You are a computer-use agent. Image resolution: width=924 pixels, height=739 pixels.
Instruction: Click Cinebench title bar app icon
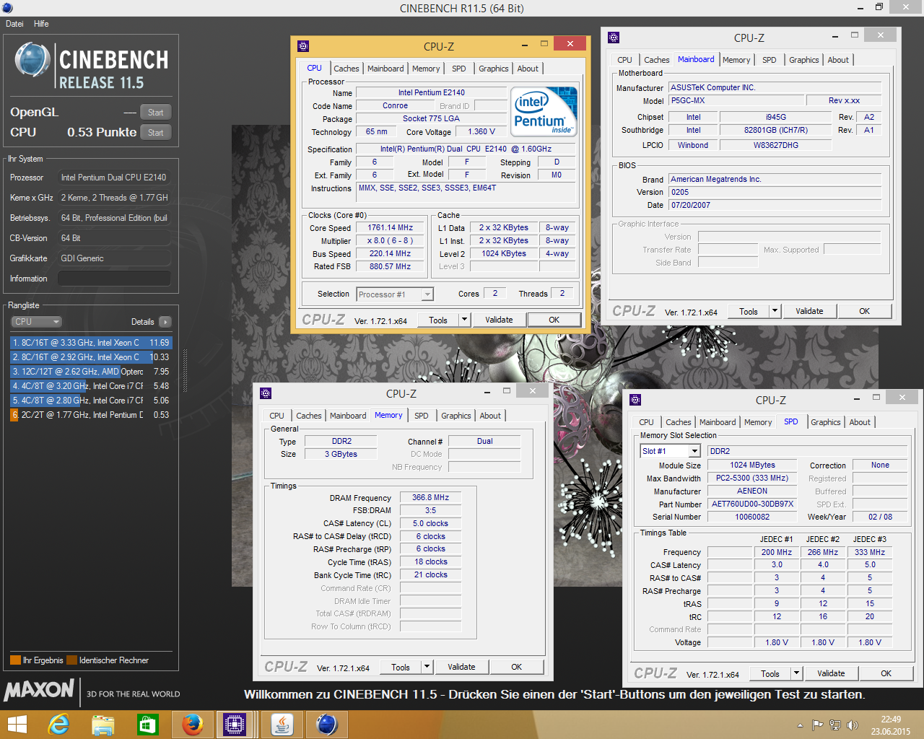[7, 8]
